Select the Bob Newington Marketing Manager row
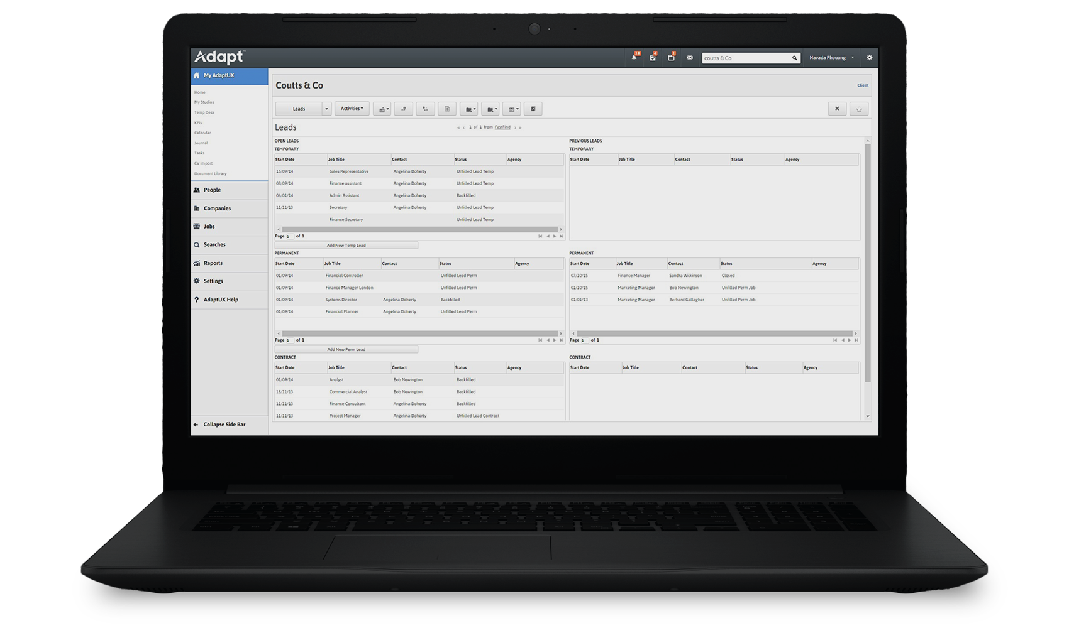Screen dimensions: 1069x628 point(714,288)
